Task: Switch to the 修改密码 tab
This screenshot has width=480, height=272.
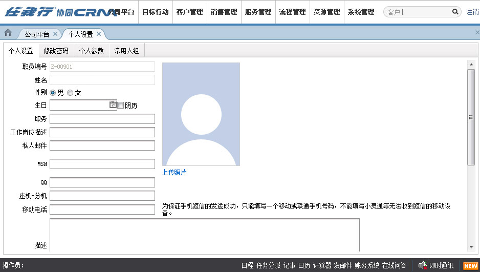Action: coord(56,51)
